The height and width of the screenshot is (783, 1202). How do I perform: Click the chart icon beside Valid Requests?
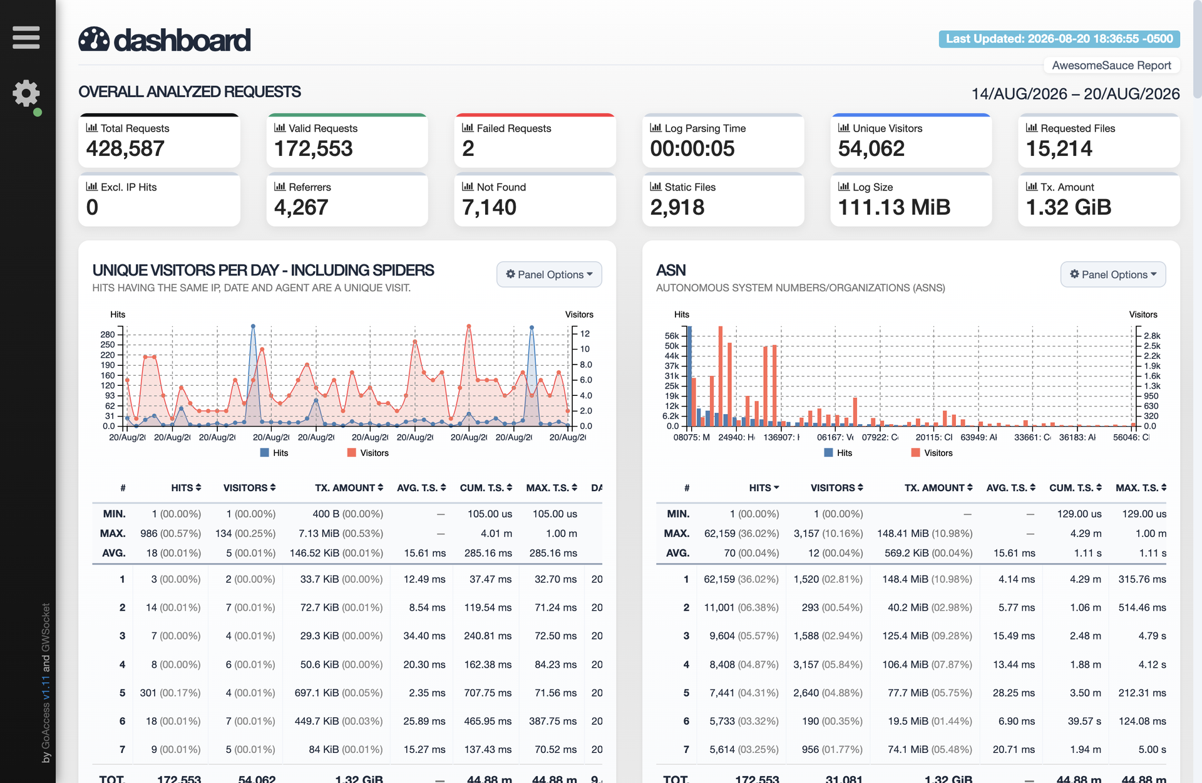click(280, 128)
